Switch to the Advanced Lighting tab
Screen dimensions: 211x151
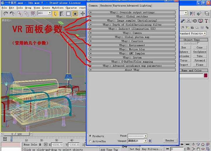click(139, 6)
